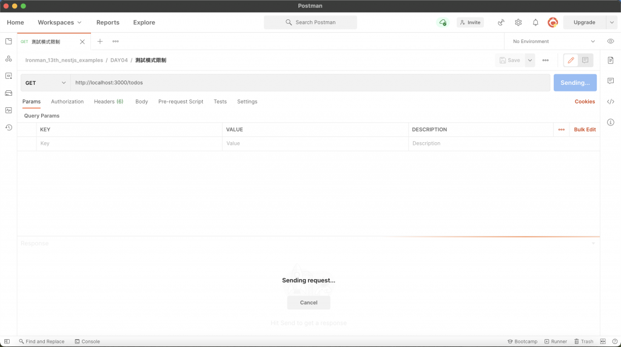Click the Value input cell
Image resolution: width=621 pixels, height=347 pixels.
315,144
